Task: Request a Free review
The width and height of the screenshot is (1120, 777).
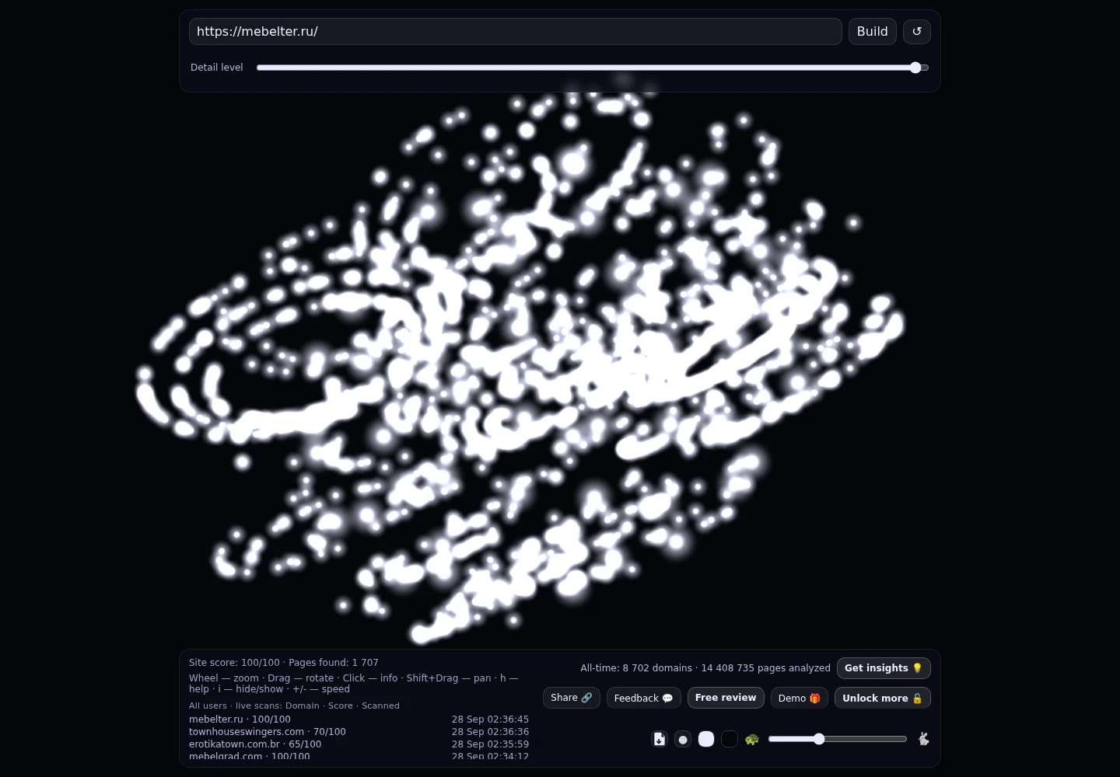Action: 726,698
